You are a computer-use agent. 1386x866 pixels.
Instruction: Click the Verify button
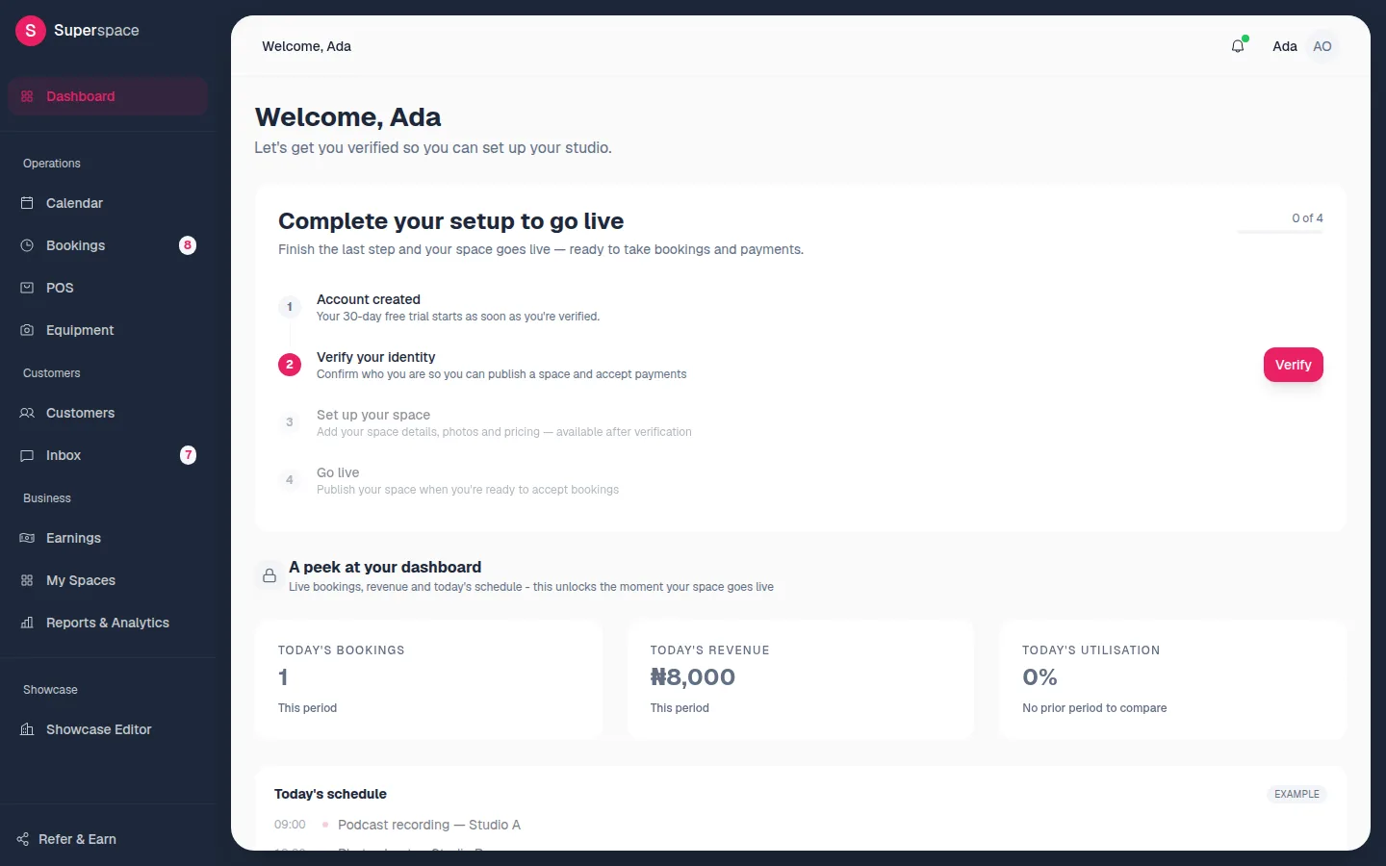point(1293,365)
